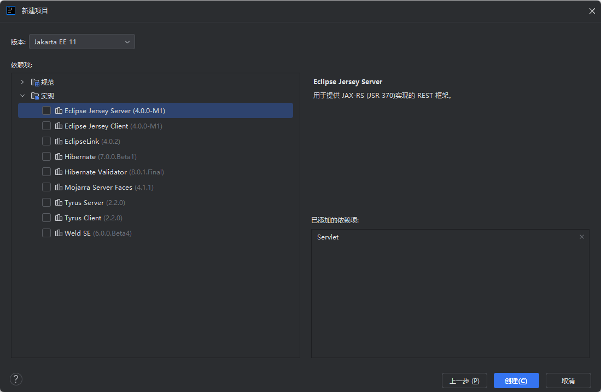The width and height of the screenshot is (601, 392).
Task: Collapse the 实现 tree node
Action: point(22,96)
